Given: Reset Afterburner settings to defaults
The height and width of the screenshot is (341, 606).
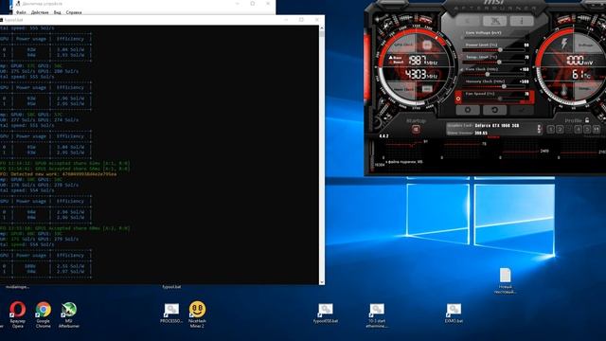Looking at the screenshot, I should pos(494,110).
